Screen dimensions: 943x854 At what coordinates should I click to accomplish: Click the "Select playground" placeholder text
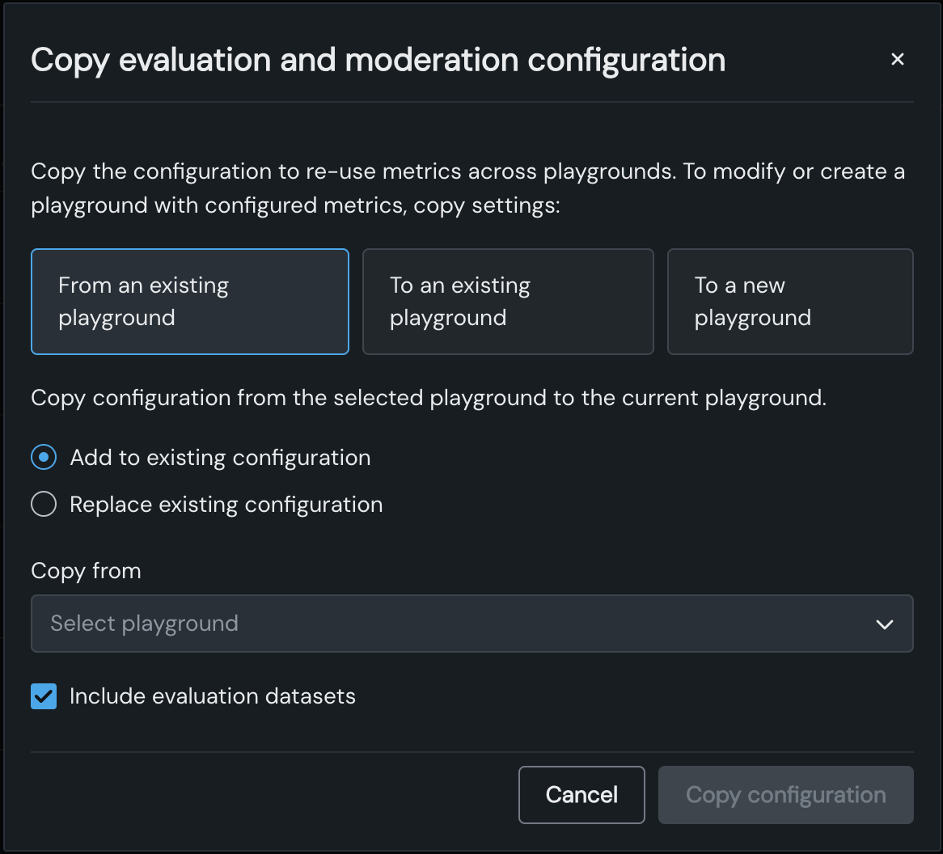[x=144, y=624]
